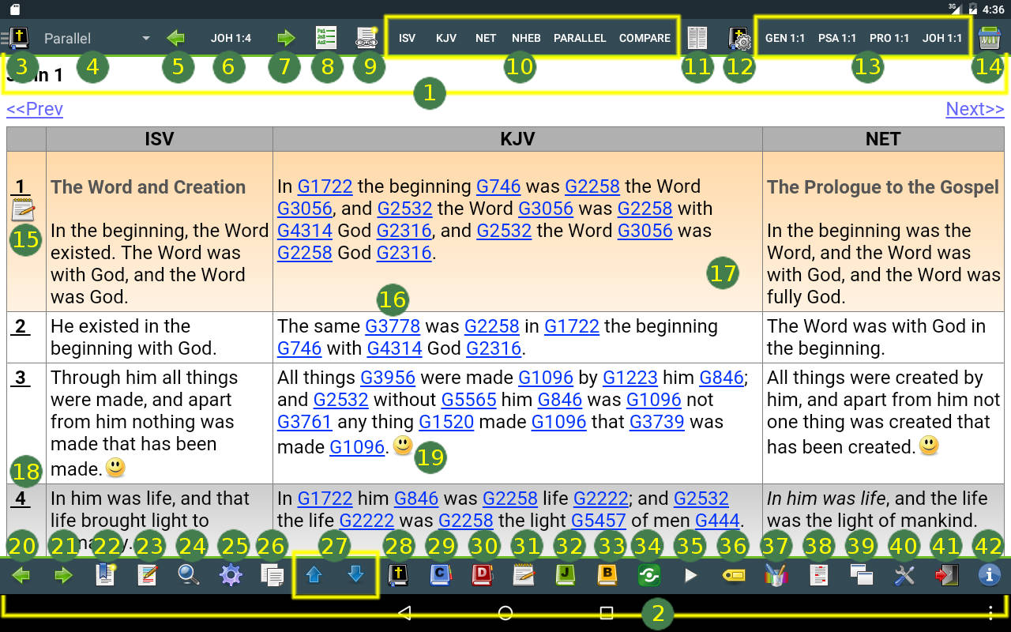The image size is (1011, 632).
Task: Toggle split view book icon
Action: [x=697, y=38]
